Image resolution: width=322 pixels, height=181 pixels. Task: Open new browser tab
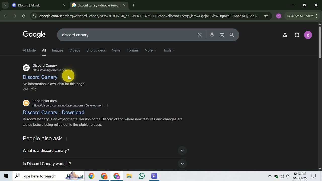coord(133,5)
